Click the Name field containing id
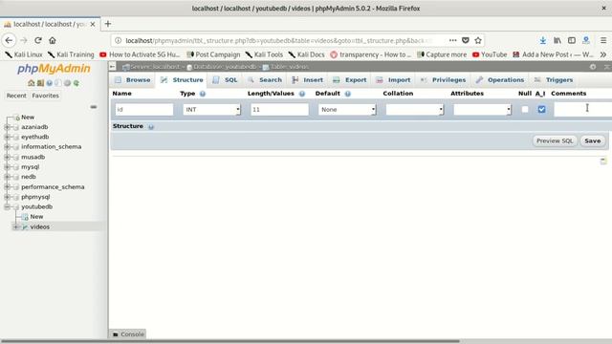The width and height of the screenshot is (612, 344). (x=144, y=110)
